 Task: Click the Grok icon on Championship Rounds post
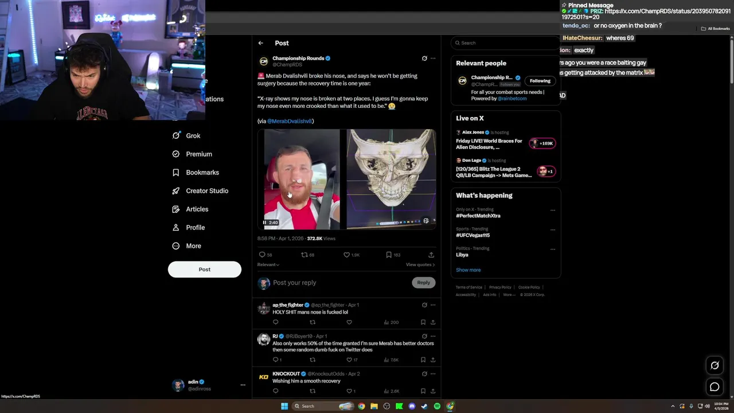coord(424,59)
